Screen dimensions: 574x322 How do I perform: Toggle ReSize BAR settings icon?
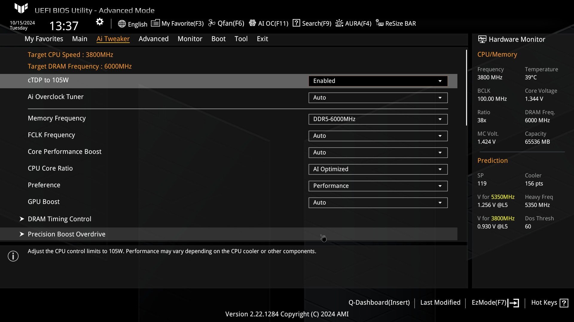(x=379, y=23)
